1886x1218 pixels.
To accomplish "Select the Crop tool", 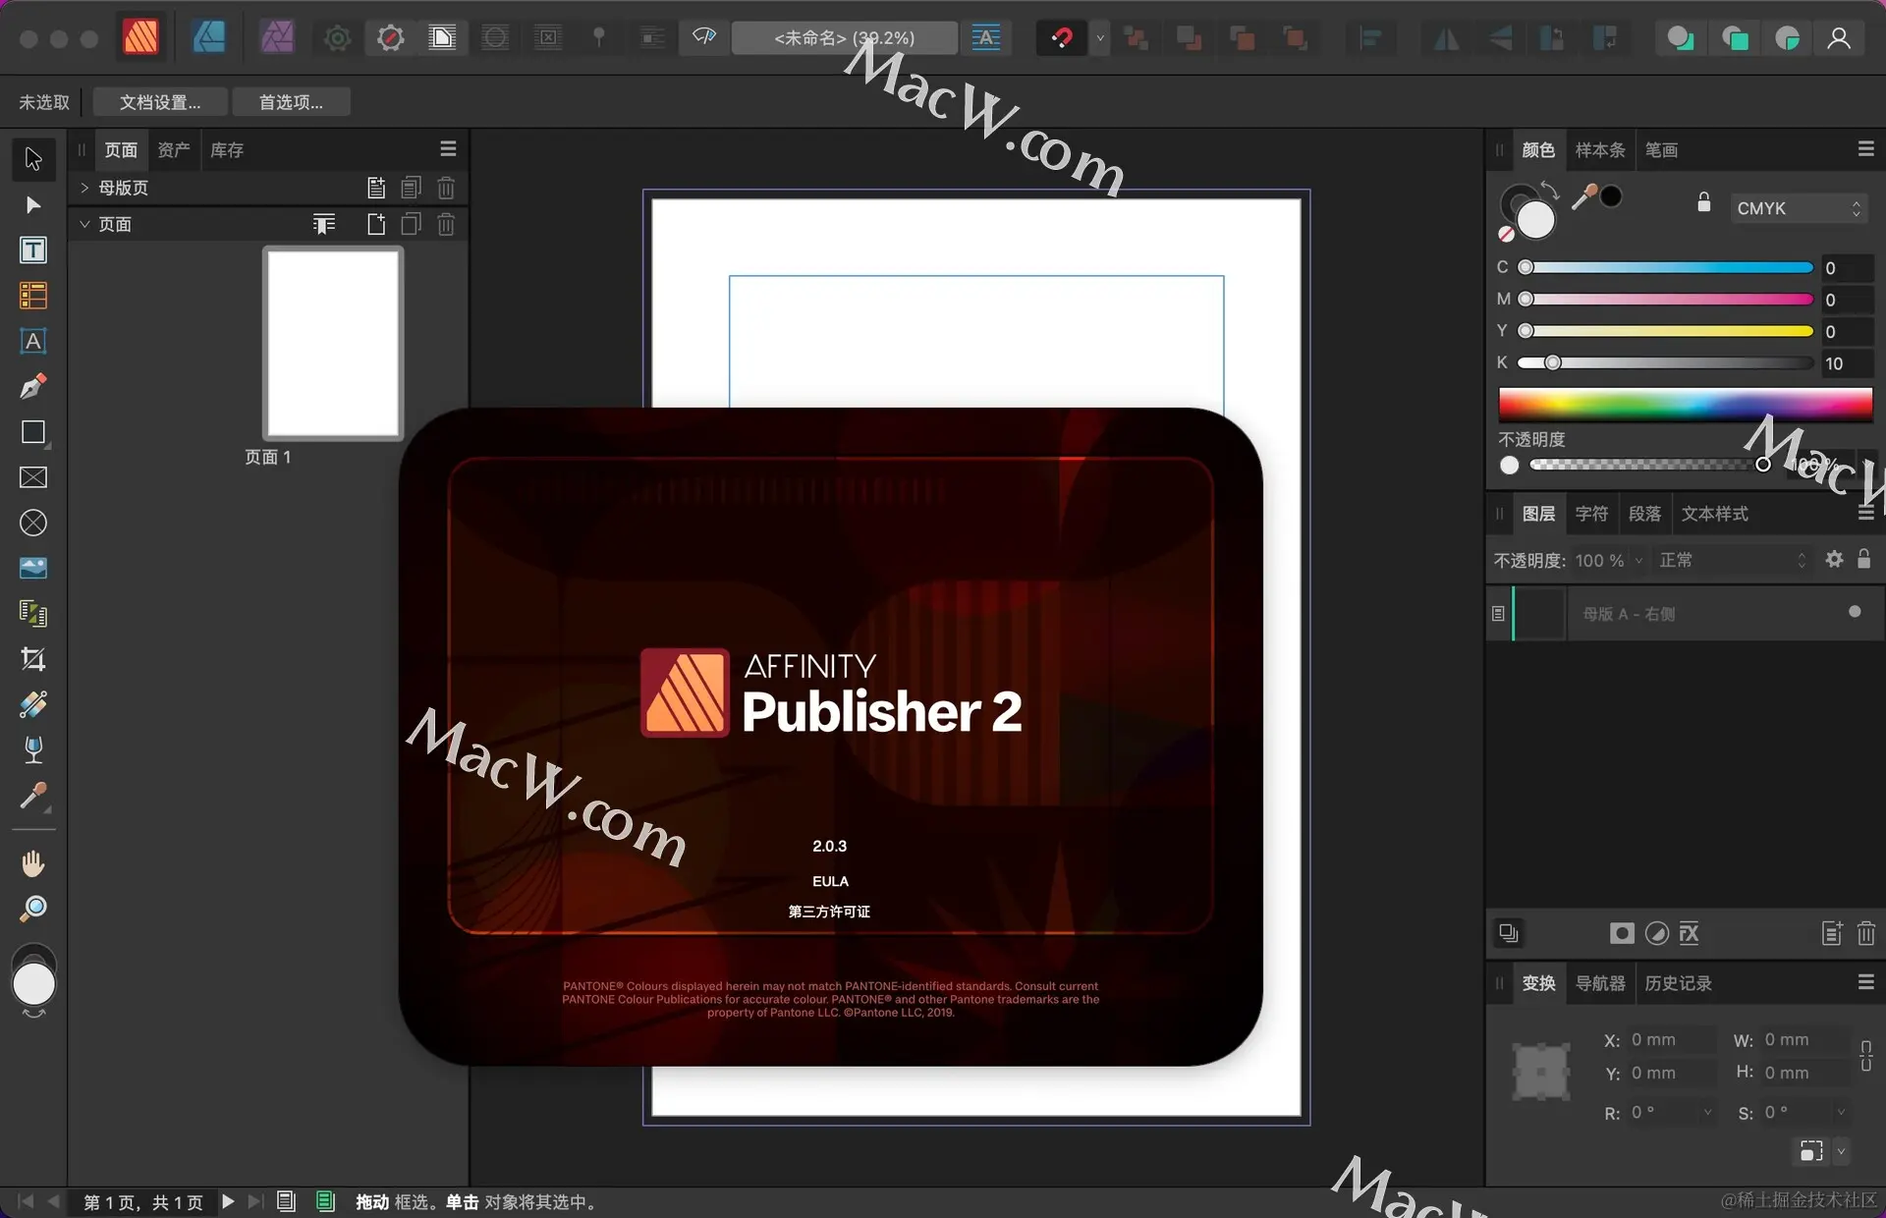I will click(x=32, y=659).
